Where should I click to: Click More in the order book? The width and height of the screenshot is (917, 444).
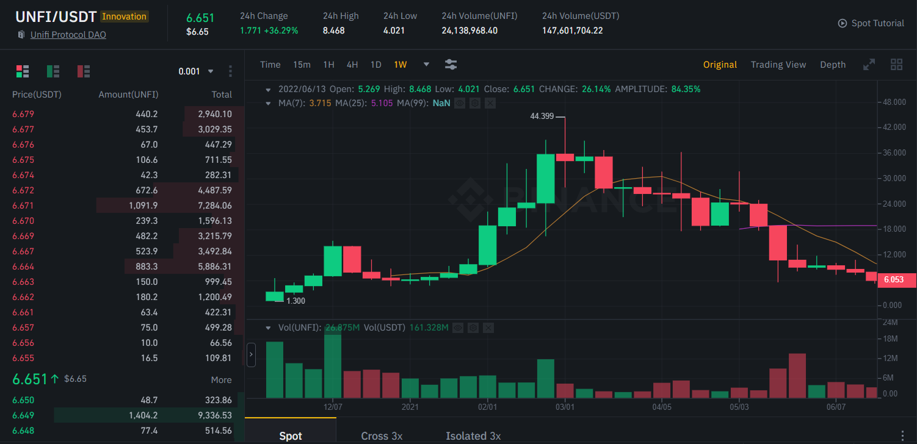[222, 379]
